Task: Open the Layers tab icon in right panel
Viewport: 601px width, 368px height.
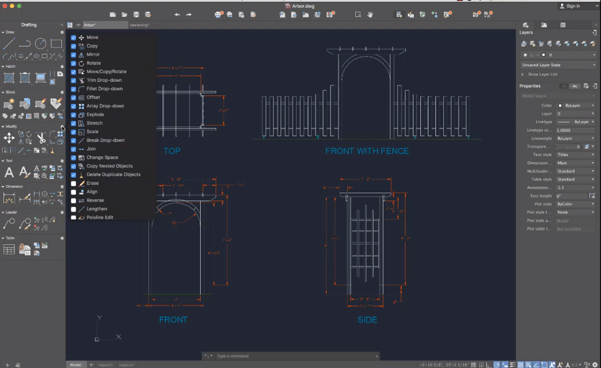Action: pos(525,25)
